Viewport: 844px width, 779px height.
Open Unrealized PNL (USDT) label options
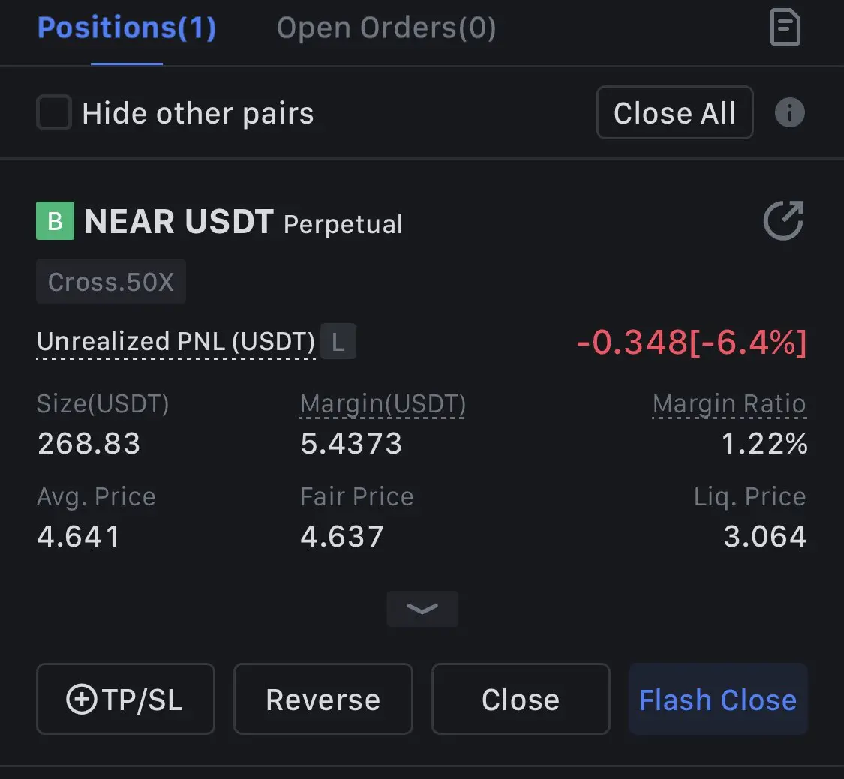pyautogui.click(x=176, y=342)
